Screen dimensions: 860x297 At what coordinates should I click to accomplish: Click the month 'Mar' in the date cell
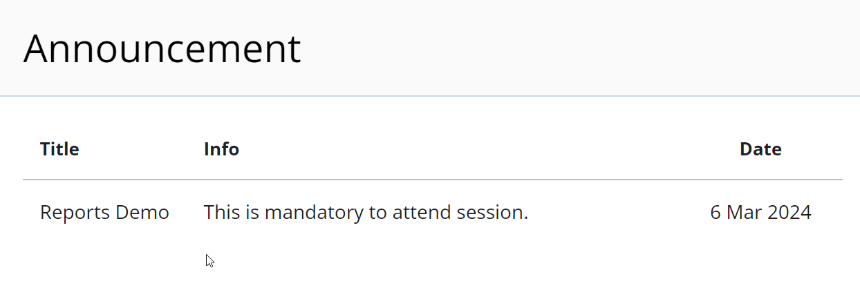click(x=742, y=213)
